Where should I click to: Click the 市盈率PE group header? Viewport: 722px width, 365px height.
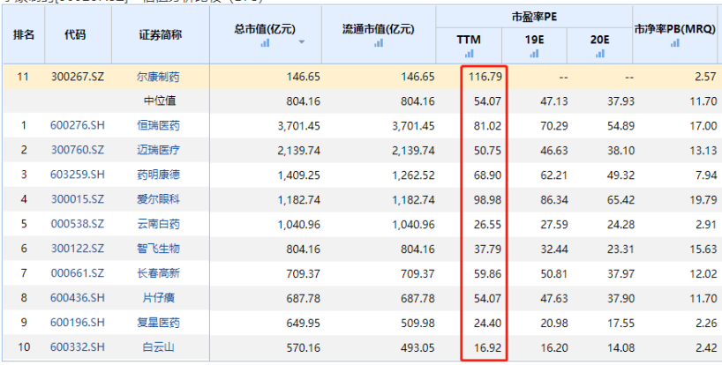534,17
